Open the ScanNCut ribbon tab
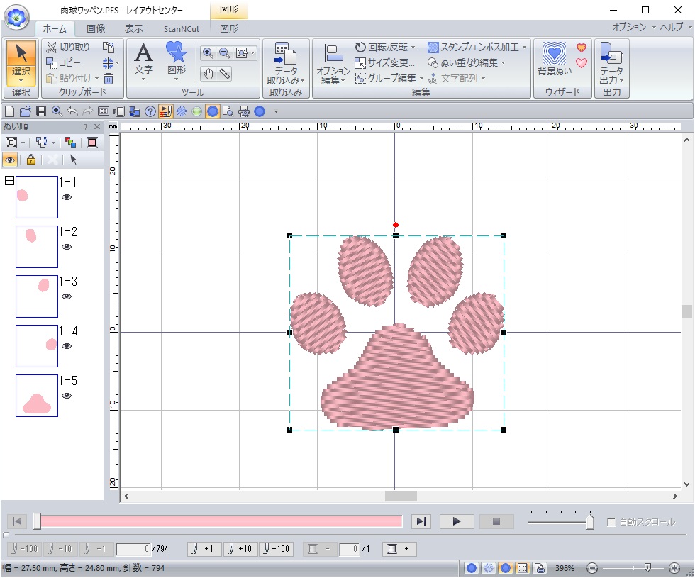Viewport: 695px width, 578px height. [x=180, y=28]
